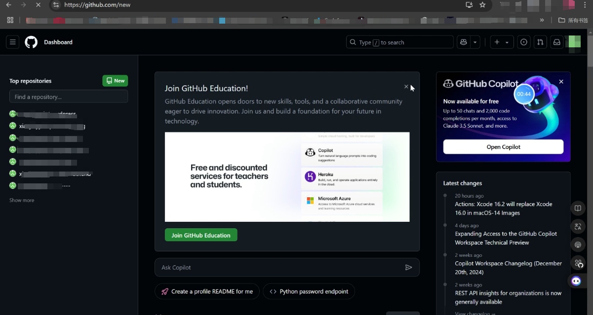Open the user avatar profile menu
This screenshot has width=593, height=315.
573,42
